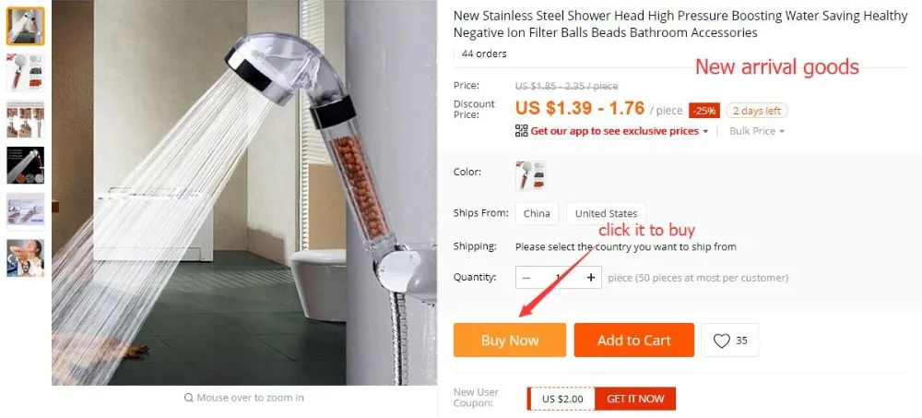
Task: Select the shower head color swatch
Action: (x=531, y=175)
